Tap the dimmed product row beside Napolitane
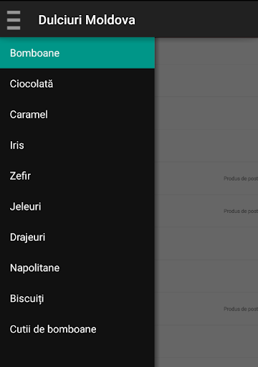Screen dimensions: 258x367 (x=206, y=276)
